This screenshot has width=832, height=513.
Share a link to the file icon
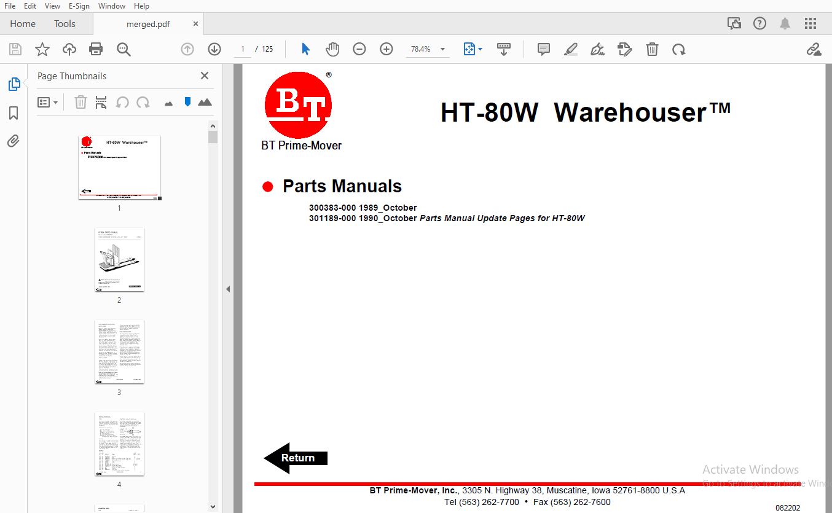click(x=814, y=49)
